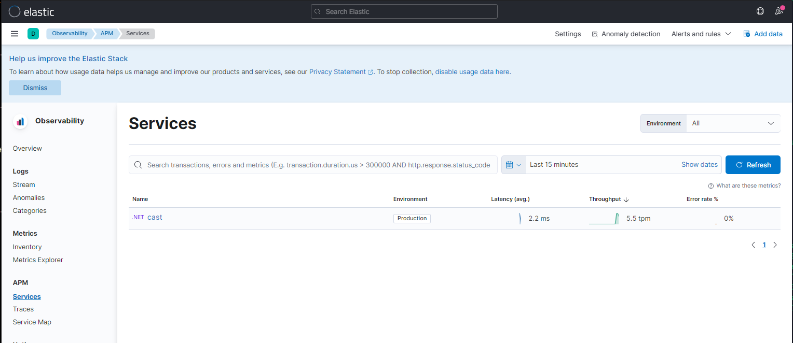This screenshot has height=343, width=793.
Task: Click the Services breadcrumb
Action: [138, 33]
